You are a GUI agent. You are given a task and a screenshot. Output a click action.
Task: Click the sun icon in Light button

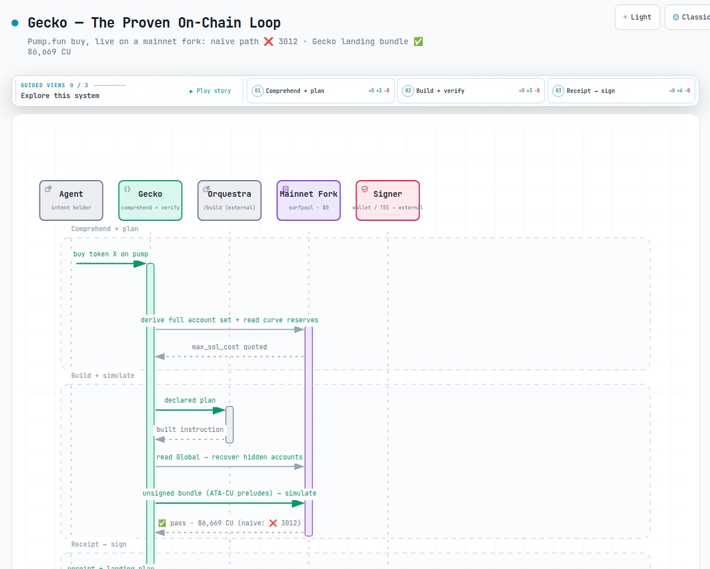(x=625, y=17)
